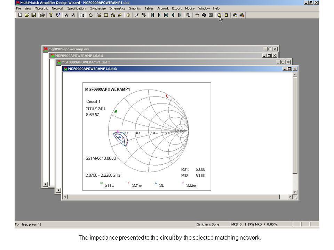Click the paint roller toolbar icon
Viewport: 334px width, 250px height.
197,15
